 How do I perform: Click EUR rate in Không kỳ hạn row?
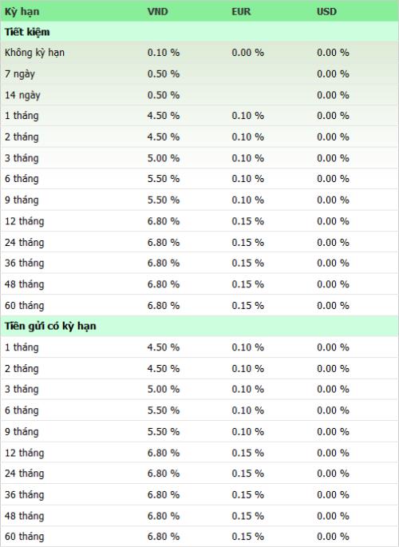247,53
